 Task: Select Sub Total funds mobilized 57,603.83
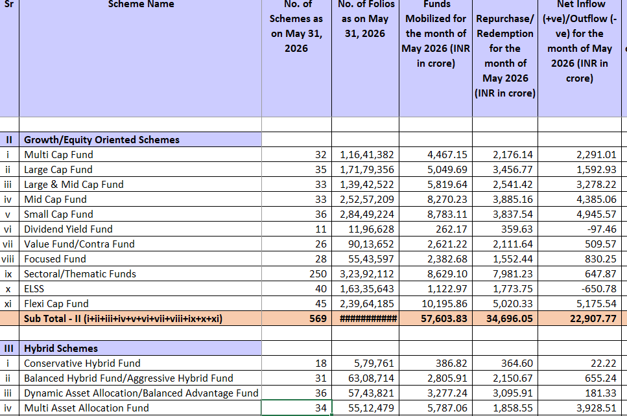click(x=436, y=319)
